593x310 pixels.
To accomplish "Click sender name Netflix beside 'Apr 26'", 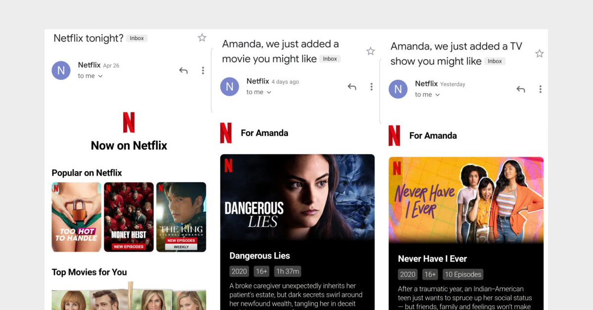I will pyautogui.click(x=89, y=65).
